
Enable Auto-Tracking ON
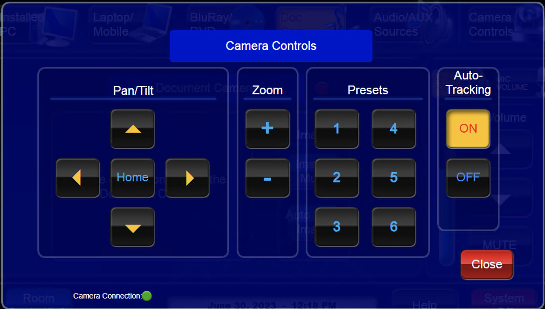click(468, 129)
